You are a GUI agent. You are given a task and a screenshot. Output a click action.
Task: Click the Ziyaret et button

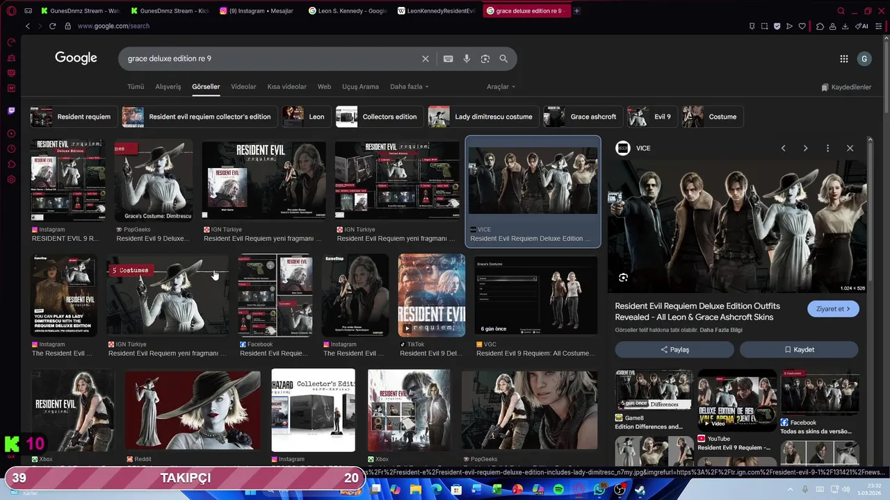click(833, 309)
